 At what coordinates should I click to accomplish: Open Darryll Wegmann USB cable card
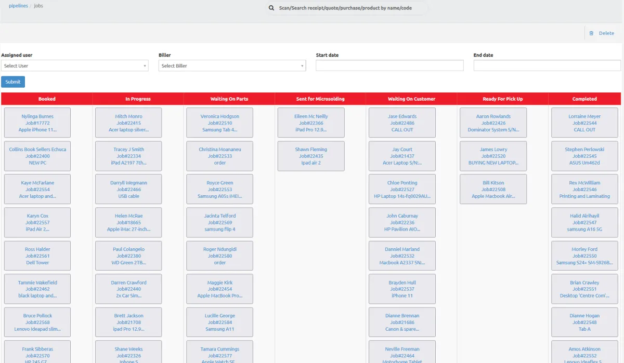pyautogui.click(x=128, y=190)
